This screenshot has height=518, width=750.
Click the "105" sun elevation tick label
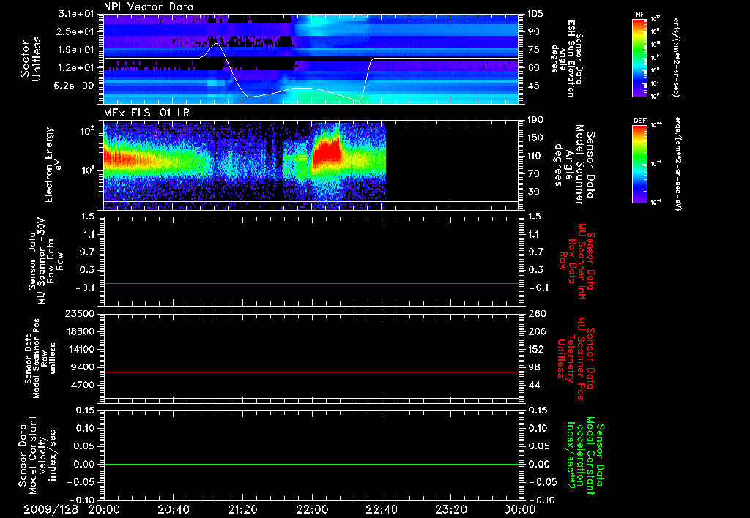click(x=535, y=14)
